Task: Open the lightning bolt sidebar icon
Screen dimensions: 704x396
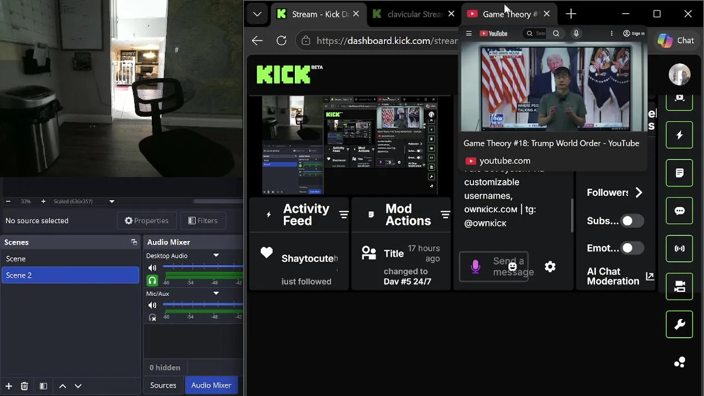Action: coord(679,135)
